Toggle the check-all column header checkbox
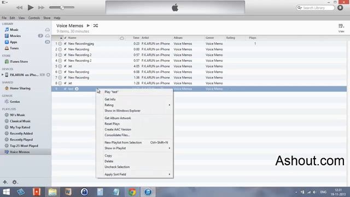The width and height of the screenshot is (350, 197). coord(65,38)
